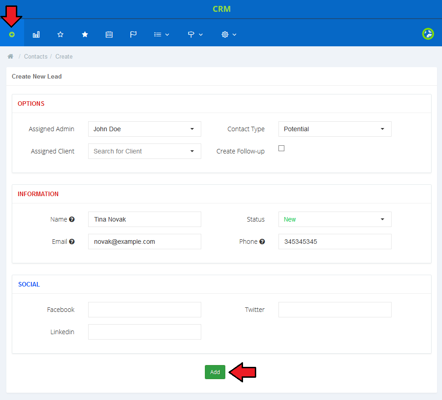Open the list menu icon

(x=158, y=35)
